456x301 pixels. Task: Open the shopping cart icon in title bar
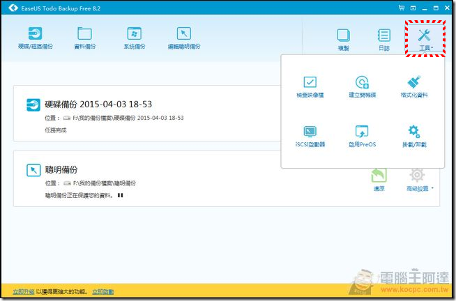400,8
